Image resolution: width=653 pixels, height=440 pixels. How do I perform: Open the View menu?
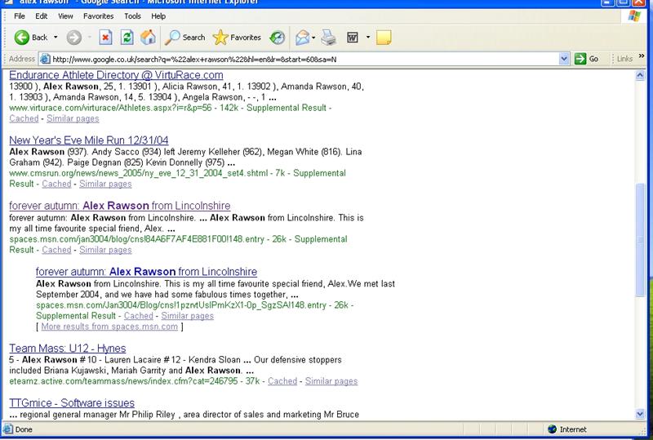(x=65, y=16)
